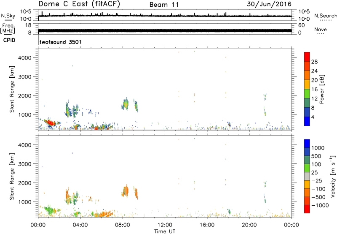The width and height of the screenshot is (337, 234).
Task: Click the "Power [dB]" color scale title
Action: (321, 89)
